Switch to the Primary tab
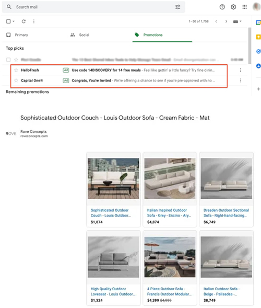The width and height of the screenshot is (261, 308). [17, 35]
